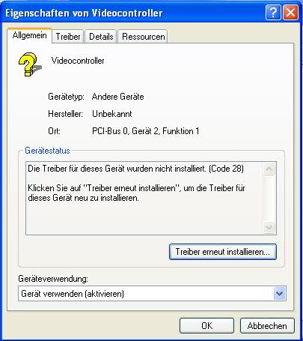This screenshot has height=341, width=303.
Task: Click the Videocontroller device name label
Action: (78, 61)
